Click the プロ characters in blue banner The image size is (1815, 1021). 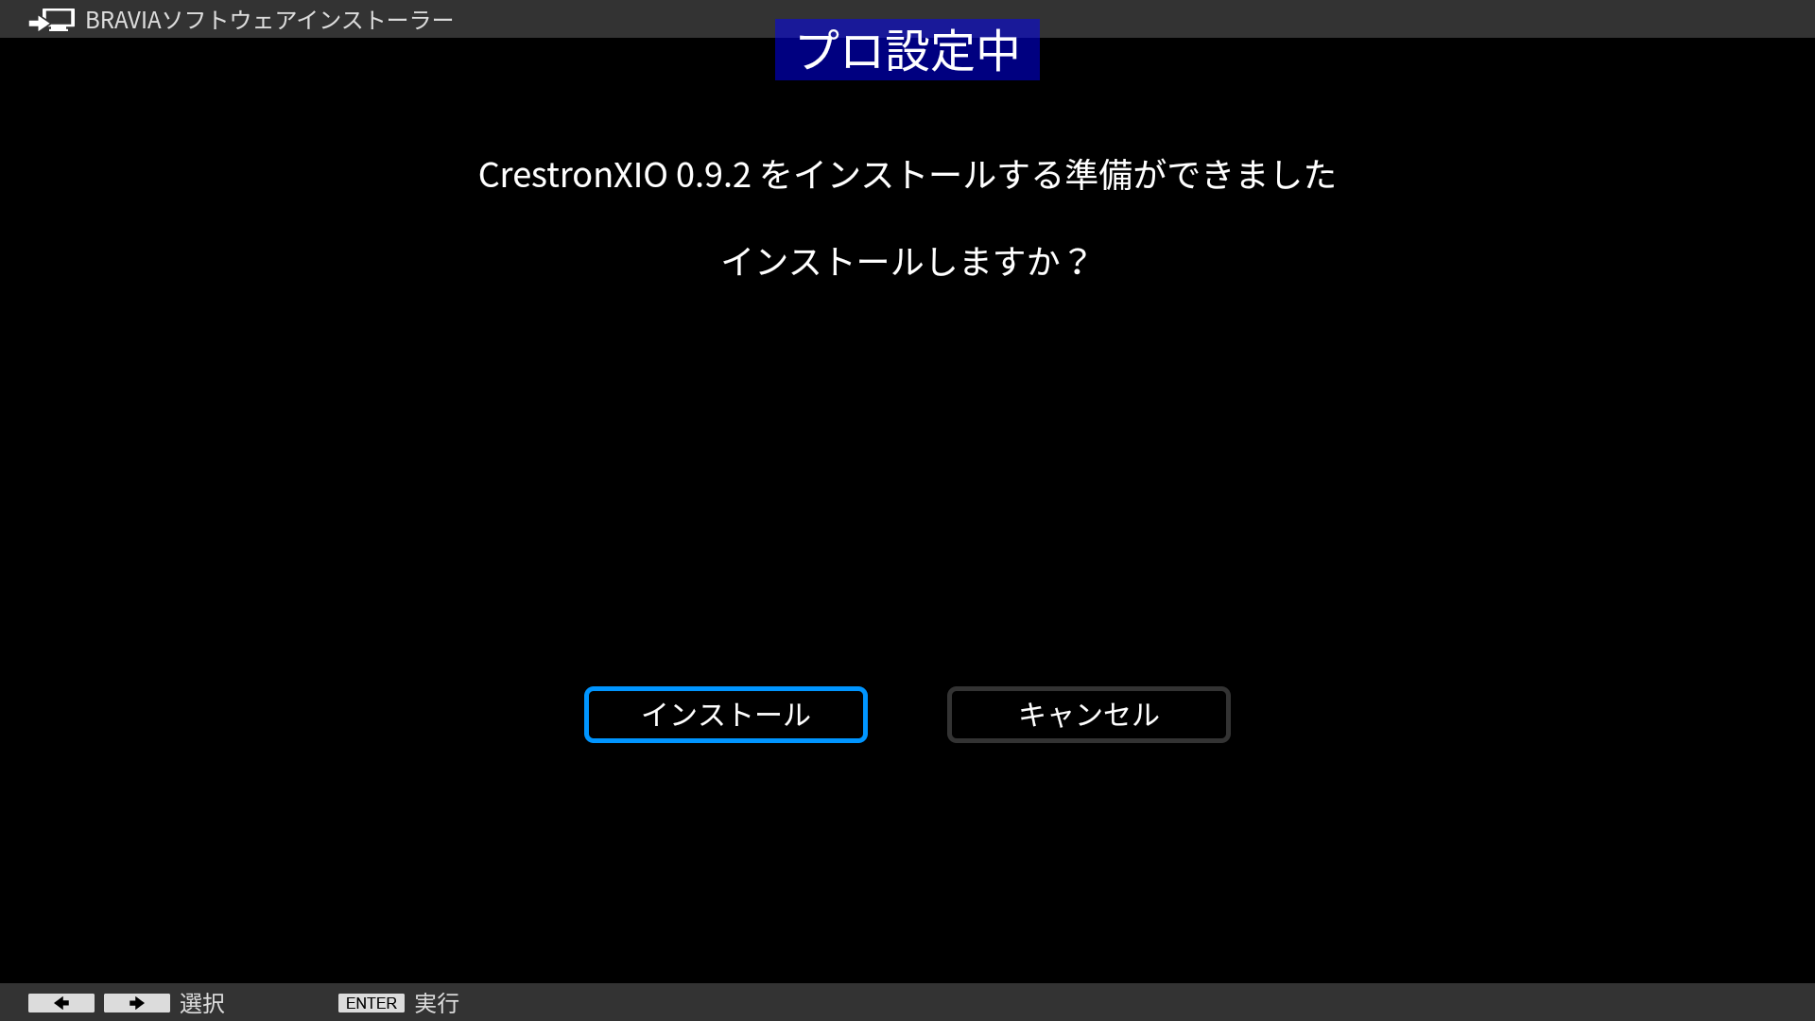click(839, 50)
